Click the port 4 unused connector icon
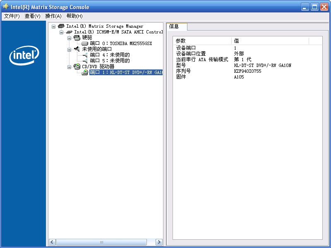Image resolution: width=331 pixels, height=248 pixels. point(85,55)
